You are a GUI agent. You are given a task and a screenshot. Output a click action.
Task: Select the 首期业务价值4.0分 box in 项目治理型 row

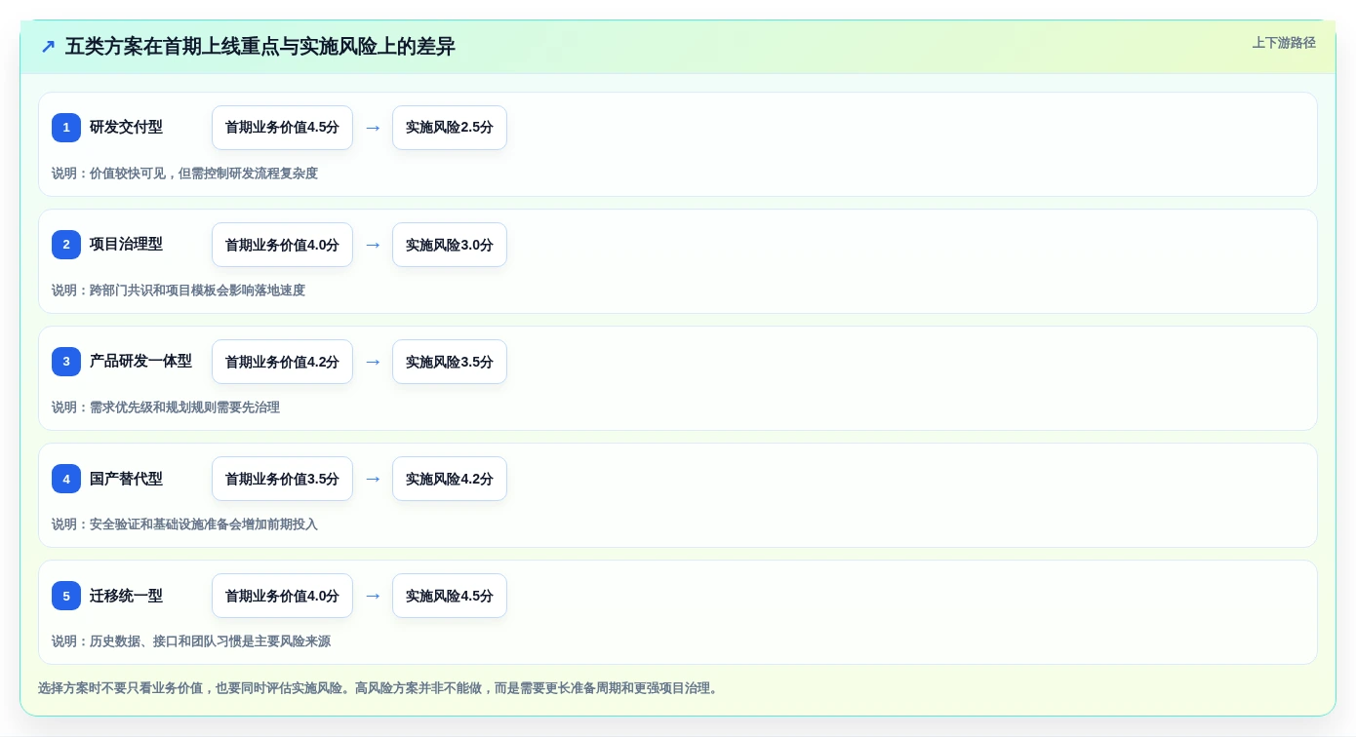coord(282,245)
